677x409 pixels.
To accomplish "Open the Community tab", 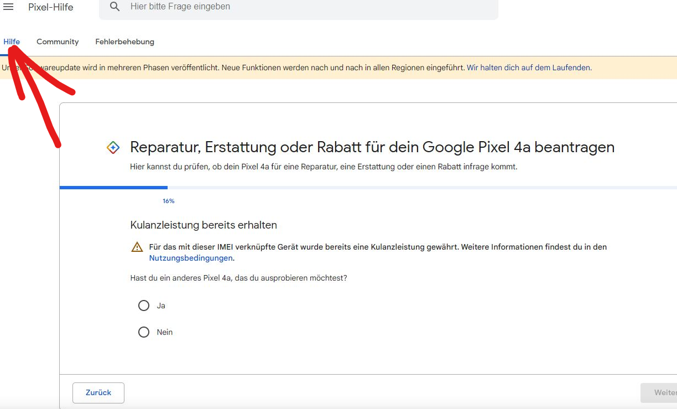I will pyautogui.click(x=58, y=42).
